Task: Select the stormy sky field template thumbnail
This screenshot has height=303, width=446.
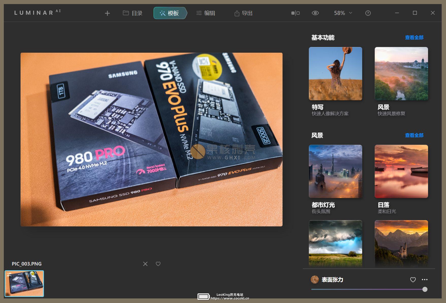Action: (x=335, y=243)
